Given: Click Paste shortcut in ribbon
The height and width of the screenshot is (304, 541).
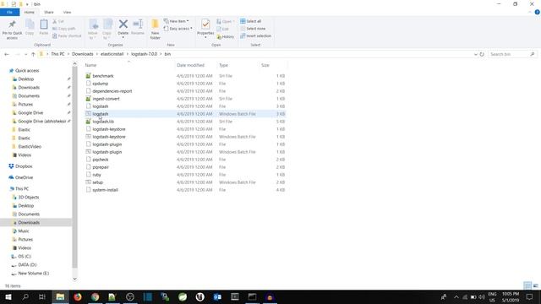Looking at the screenshot, I should click(67, 35).
